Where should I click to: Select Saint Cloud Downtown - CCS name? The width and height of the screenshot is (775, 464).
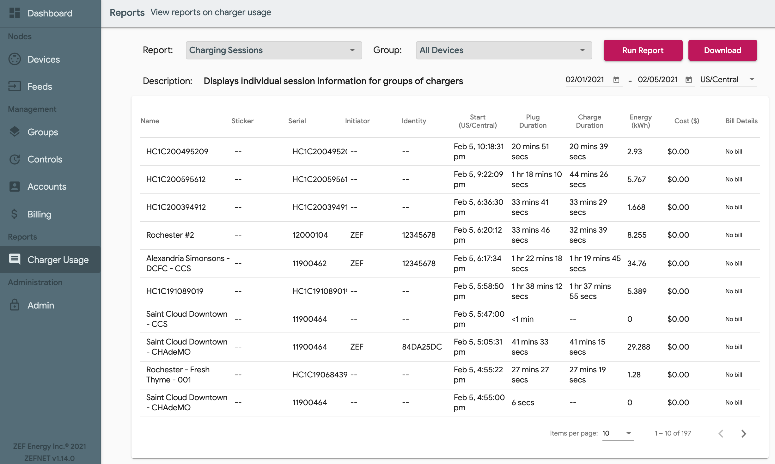[187, 319]
